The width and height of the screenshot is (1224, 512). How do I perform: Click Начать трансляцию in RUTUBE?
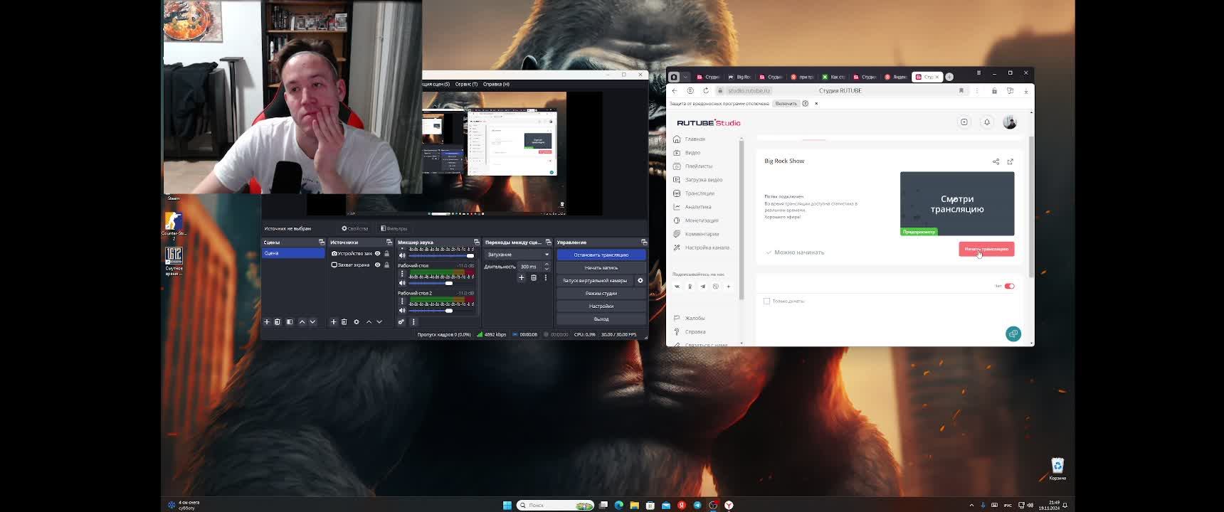click(x=986, y=249)
